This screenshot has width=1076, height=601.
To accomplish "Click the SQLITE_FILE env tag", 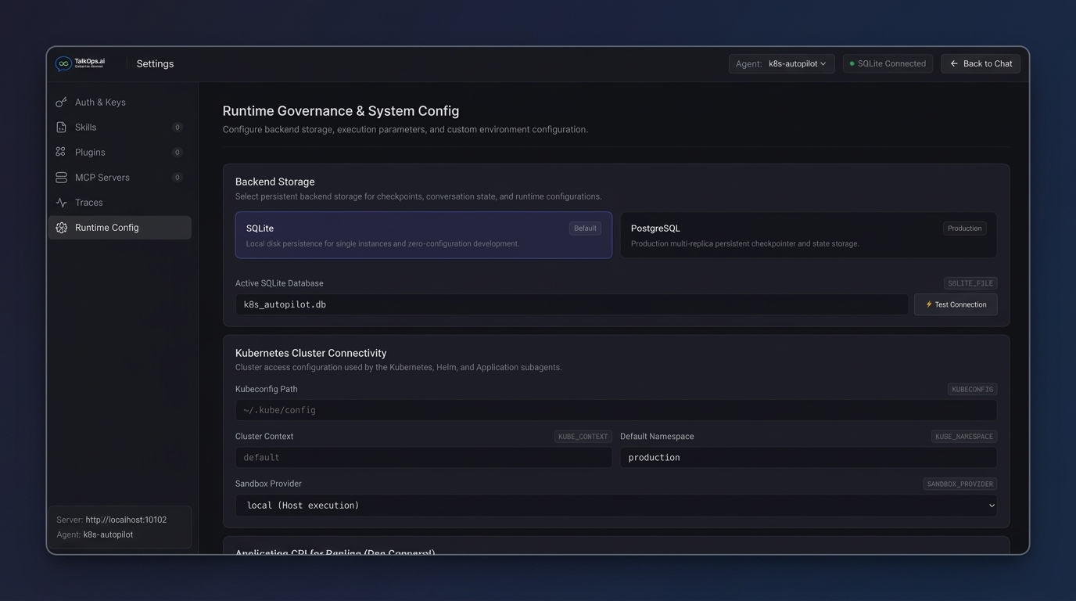I will coord(970,283).
